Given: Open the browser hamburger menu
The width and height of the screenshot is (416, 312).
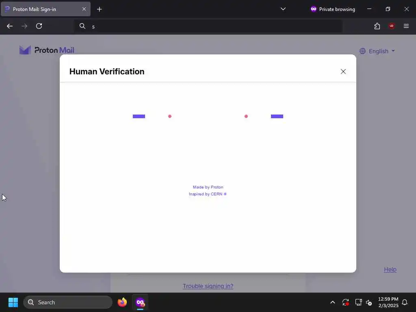Looking at the screenshot, I should [406, 26].
